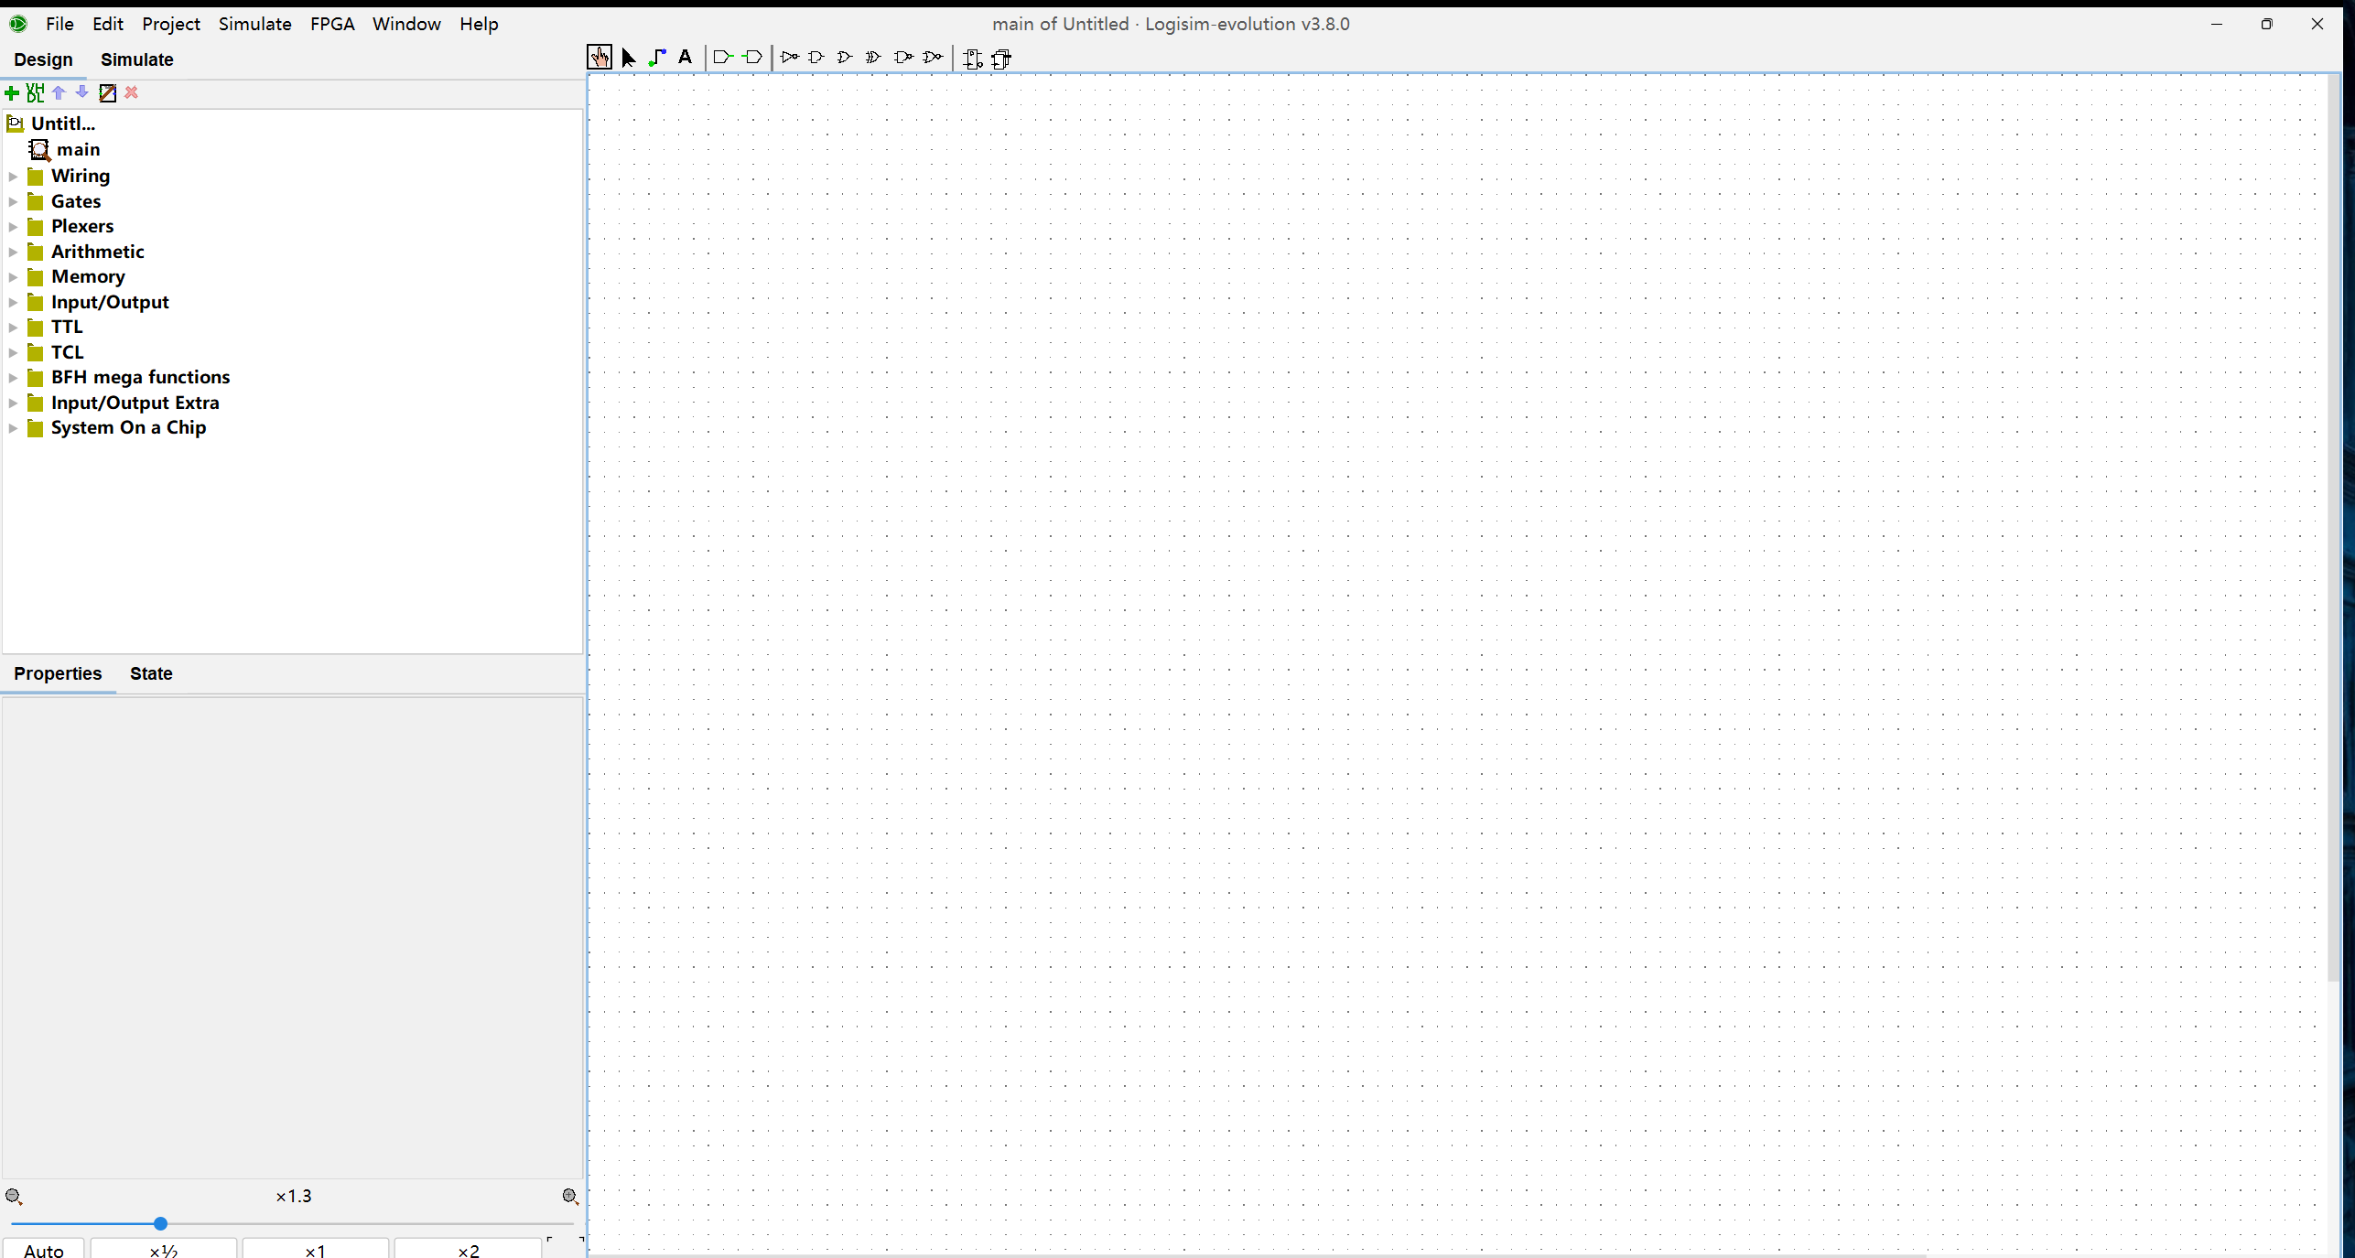Screen dimensions: 2355x1258
Task: Set zoom to Auto
Action: [43, 1250]
